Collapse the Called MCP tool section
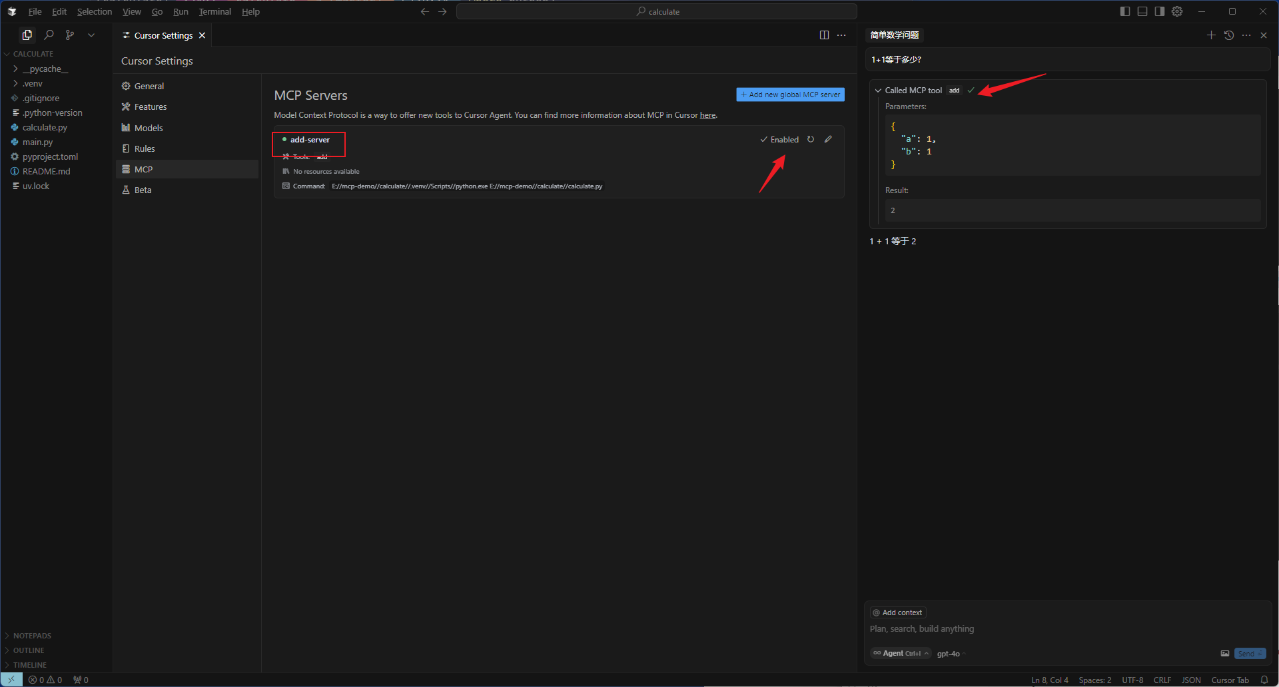1279x687 pixels. [x=878, y=91]
